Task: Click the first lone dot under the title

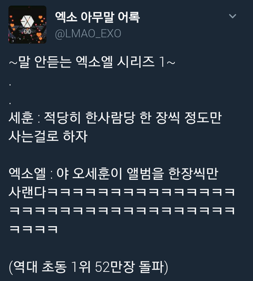Action: pos(10,85)
